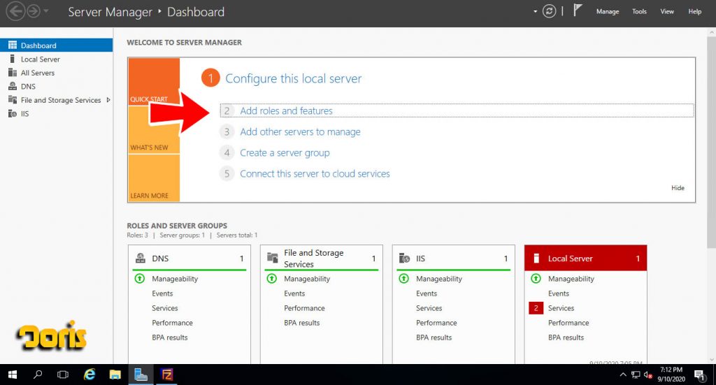Open File Explorer from taskbar
The width and height of the screenshot is (716, 385).
(115, 375)
